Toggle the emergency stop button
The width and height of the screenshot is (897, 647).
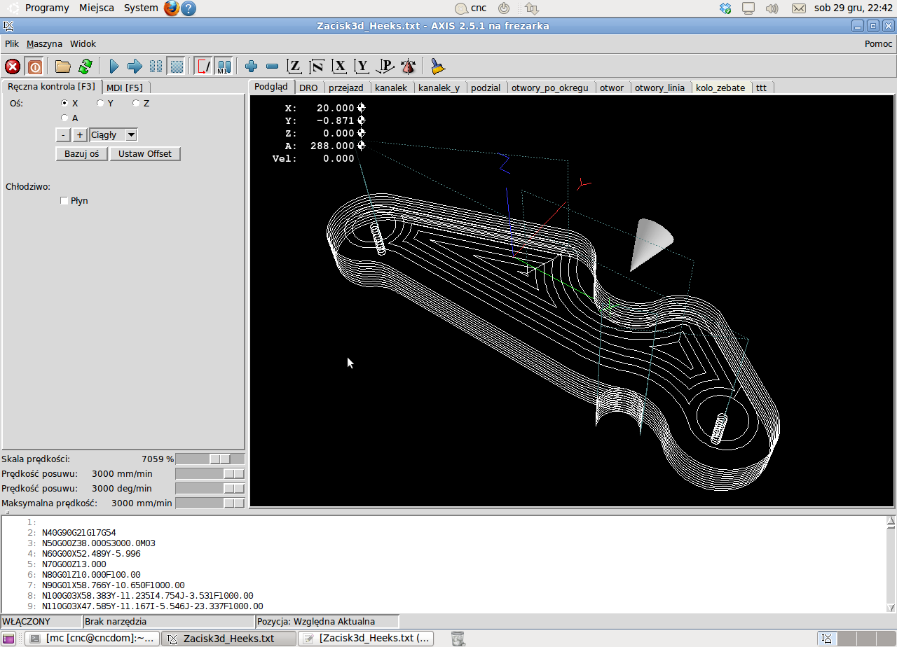click(x=13, y=67)
